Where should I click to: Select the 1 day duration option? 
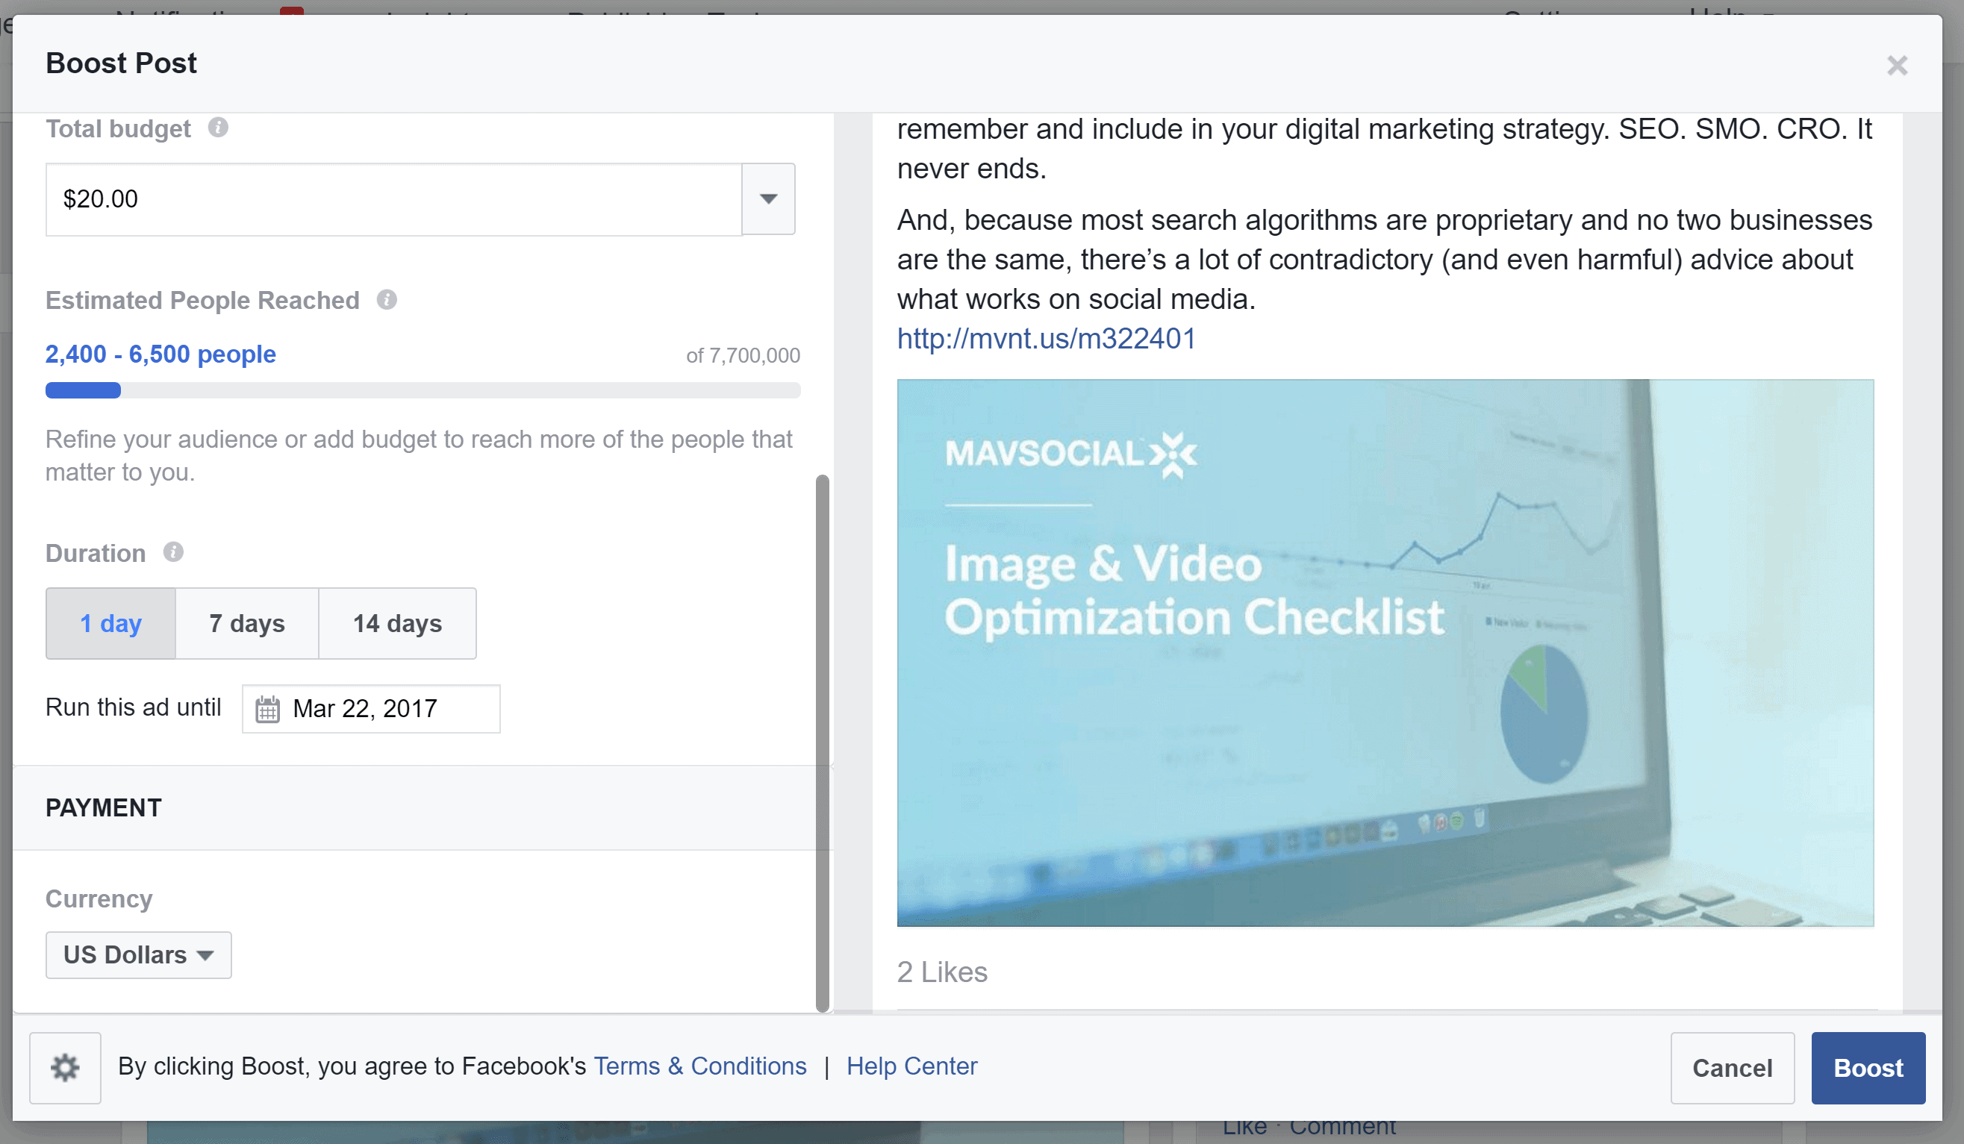[x=110, y=622]
